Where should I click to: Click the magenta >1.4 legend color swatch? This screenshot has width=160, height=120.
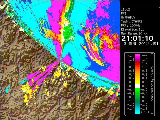137,56
